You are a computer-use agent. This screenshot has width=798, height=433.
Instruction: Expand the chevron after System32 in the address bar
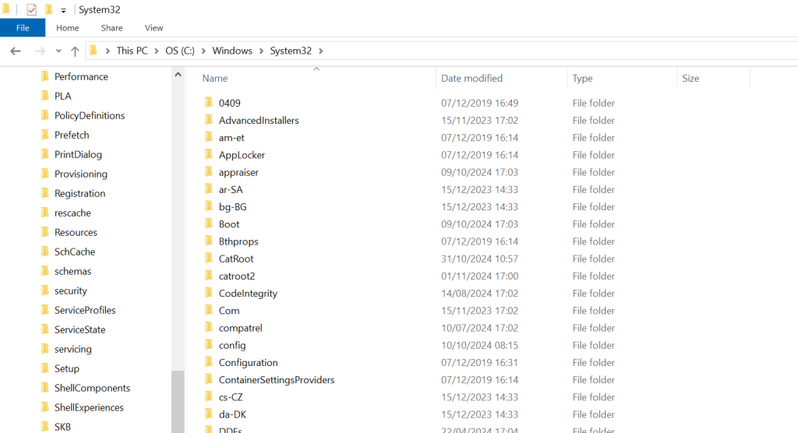click(320, 51)
